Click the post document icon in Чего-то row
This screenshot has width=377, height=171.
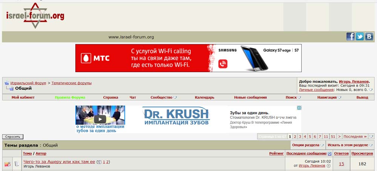(x=17, y=164)
